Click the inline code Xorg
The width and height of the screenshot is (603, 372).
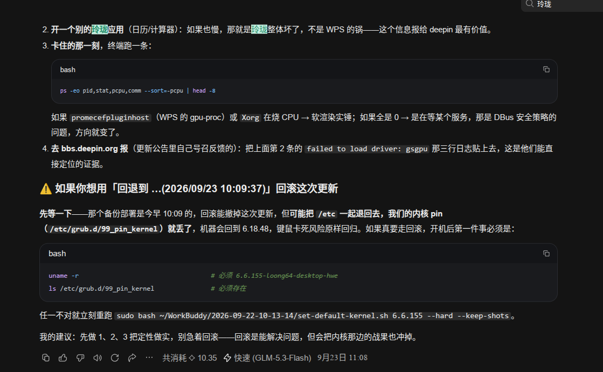[250, 117]
